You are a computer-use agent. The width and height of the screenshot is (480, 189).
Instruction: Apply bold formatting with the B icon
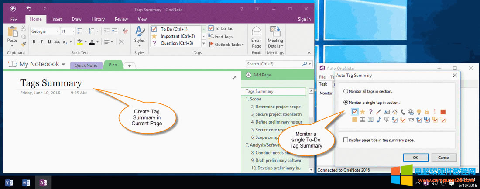[x=34, y=42]
